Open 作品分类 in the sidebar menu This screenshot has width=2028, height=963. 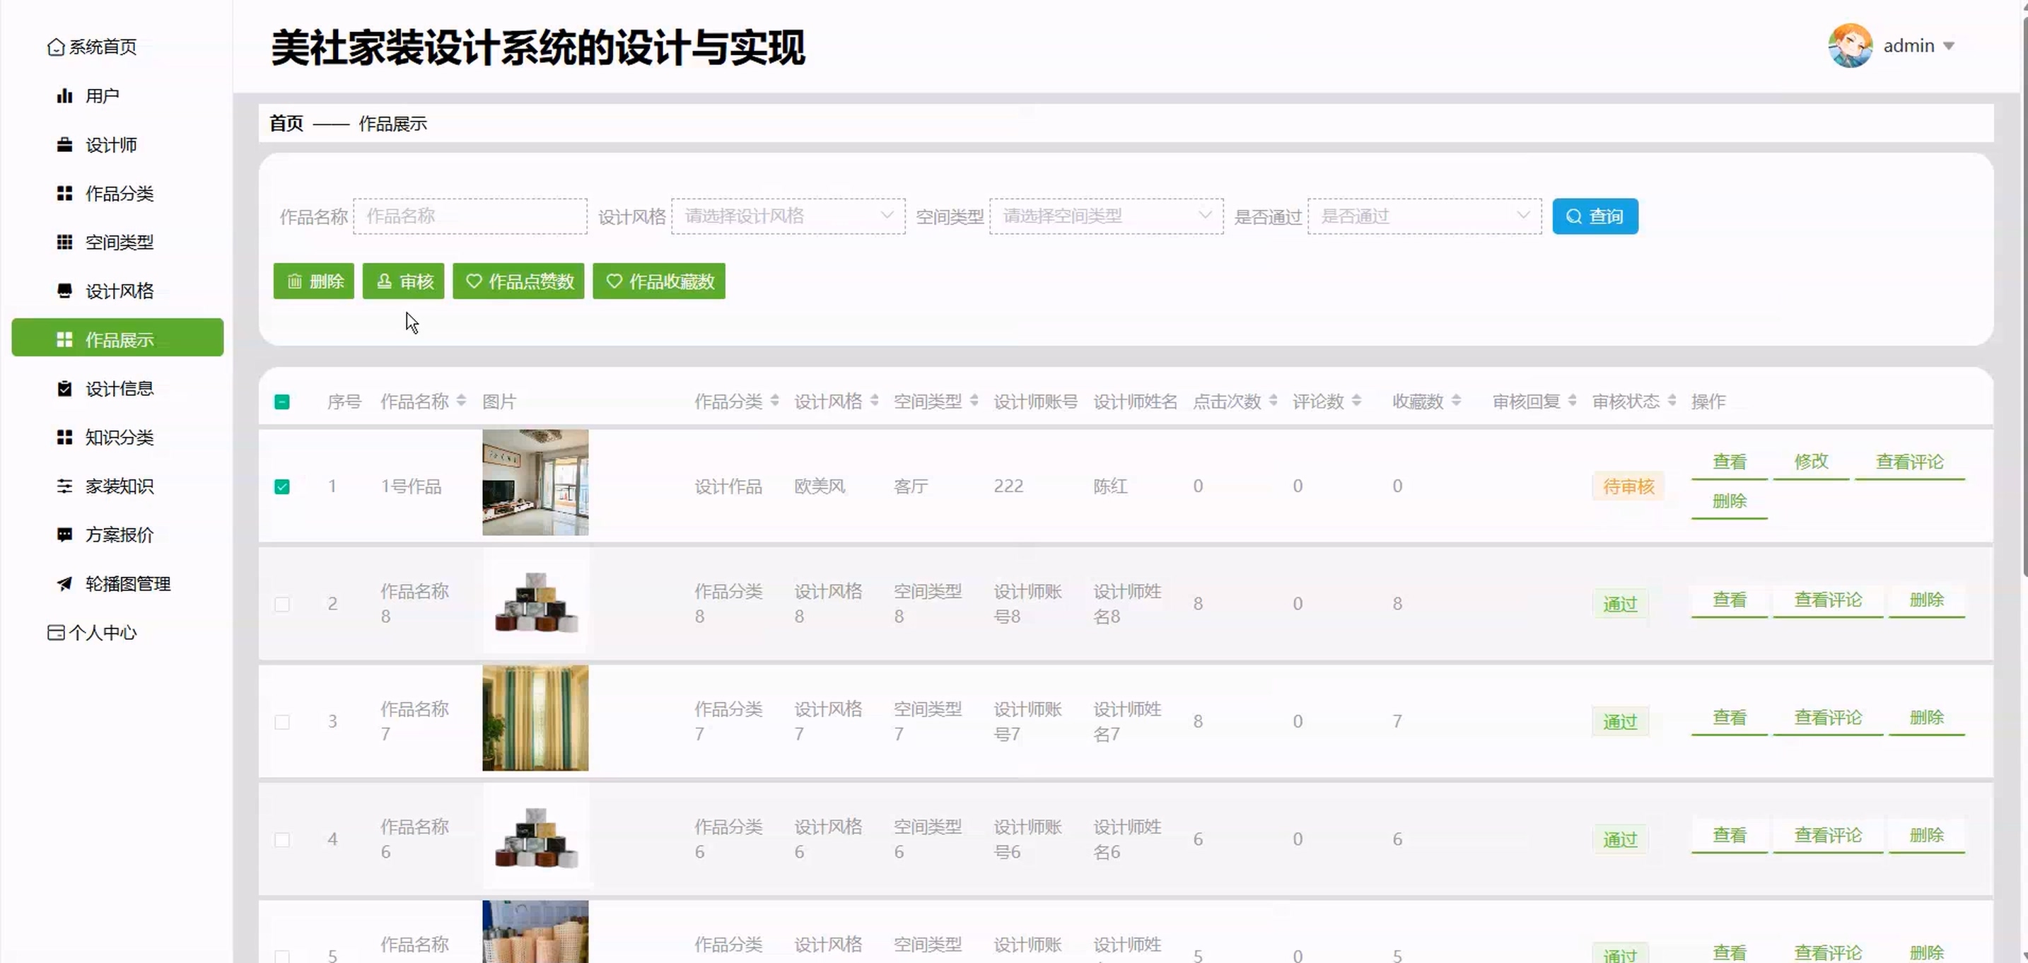click(x=118, y=194)
